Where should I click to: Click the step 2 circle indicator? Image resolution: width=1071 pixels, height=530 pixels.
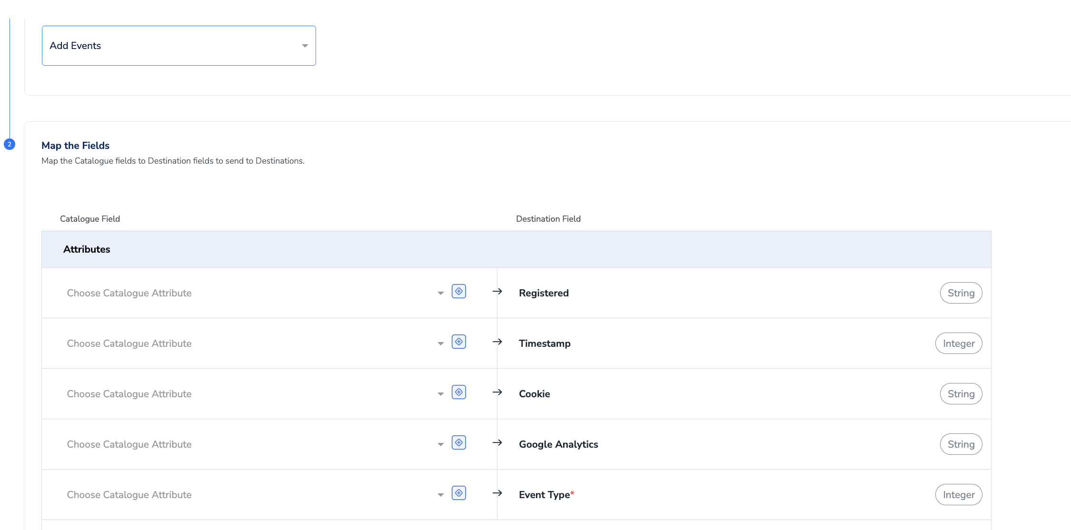(10, 144)
